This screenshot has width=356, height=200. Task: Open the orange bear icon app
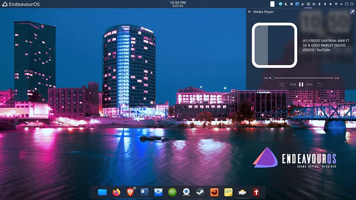(x=214, y=192)
